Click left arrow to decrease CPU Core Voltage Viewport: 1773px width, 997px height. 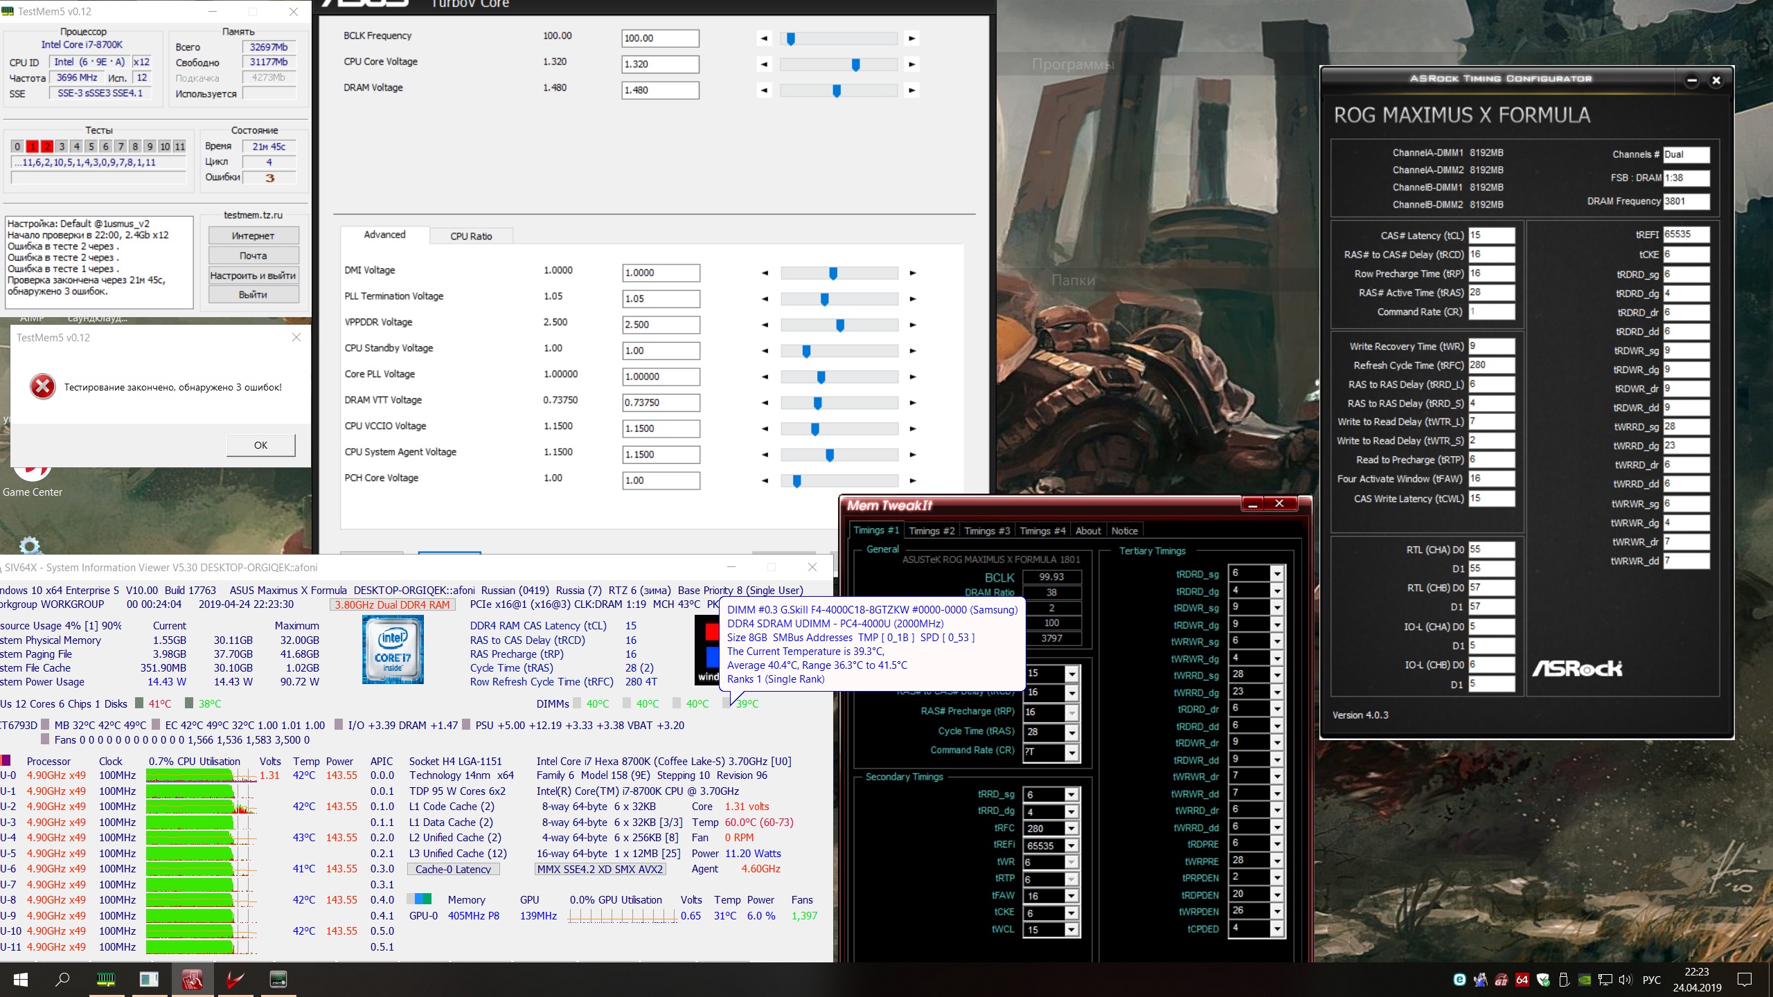764,64
